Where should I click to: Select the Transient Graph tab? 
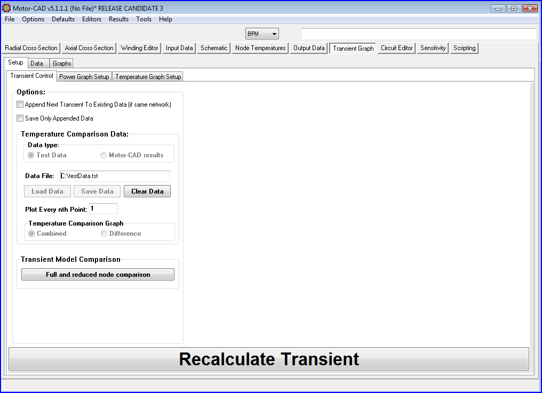(x=353, y=49)
